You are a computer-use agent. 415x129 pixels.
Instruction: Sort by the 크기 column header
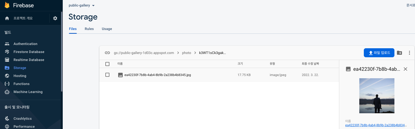(240, 64)
